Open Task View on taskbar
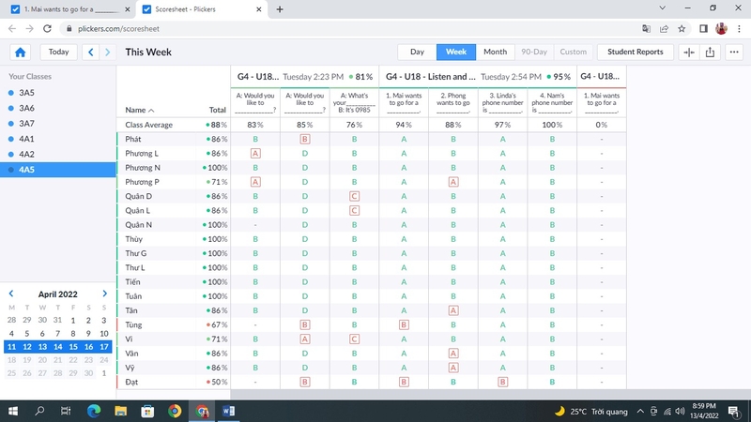The height and width of the screenshot is (422, 751). [x=66, y=411]
